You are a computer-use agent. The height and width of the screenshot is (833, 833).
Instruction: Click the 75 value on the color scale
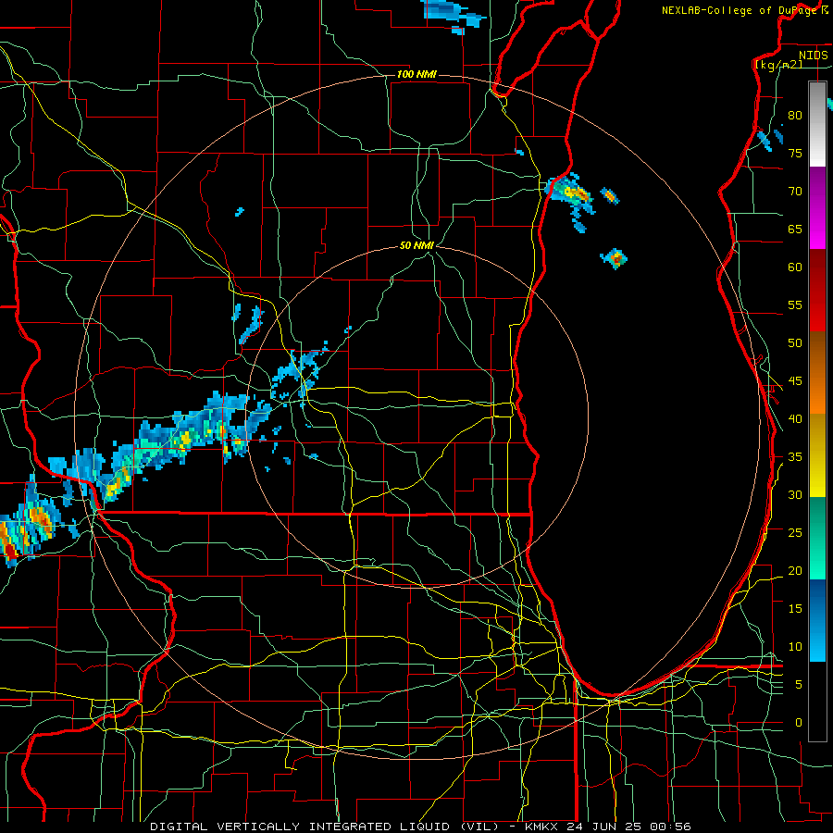[x=795, y=153]
